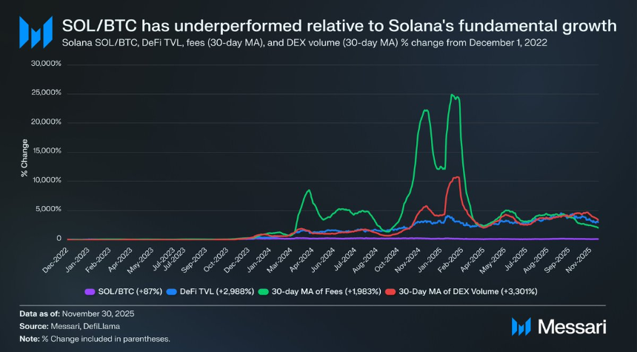The image size is (637, 352).
Task: Click the green fees peak near Feb-2025
Action: [452, 95]
